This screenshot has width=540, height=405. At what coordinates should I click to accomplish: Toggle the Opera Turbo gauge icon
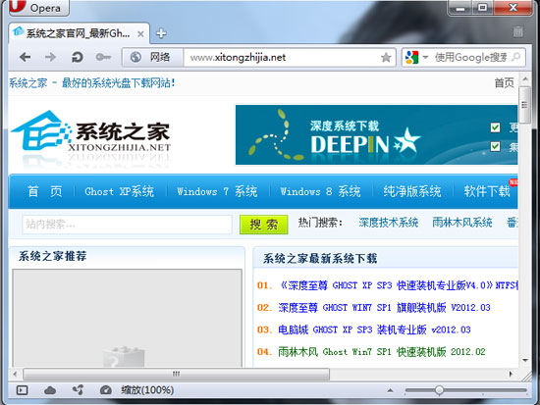click(106, 390)
